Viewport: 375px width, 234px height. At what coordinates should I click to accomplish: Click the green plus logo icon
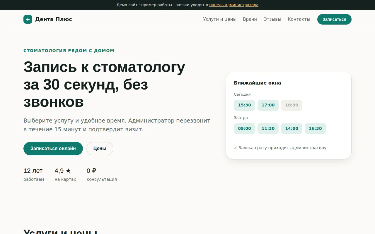pyautogui.click(x=28, y=19)
